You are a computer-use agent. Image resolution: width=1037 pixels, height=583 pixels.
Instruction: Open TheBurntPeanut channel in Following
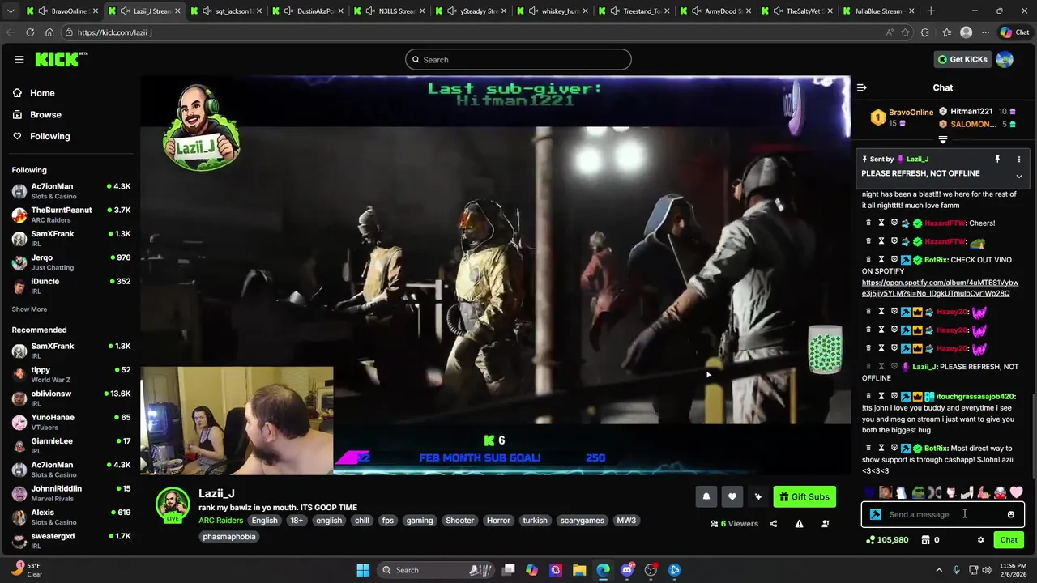(x=71, y=215)
